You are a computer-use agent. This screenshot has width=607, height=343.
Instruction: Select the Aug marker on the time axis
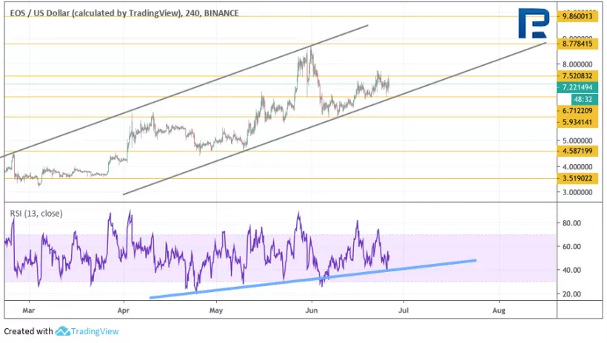[499, 312]
